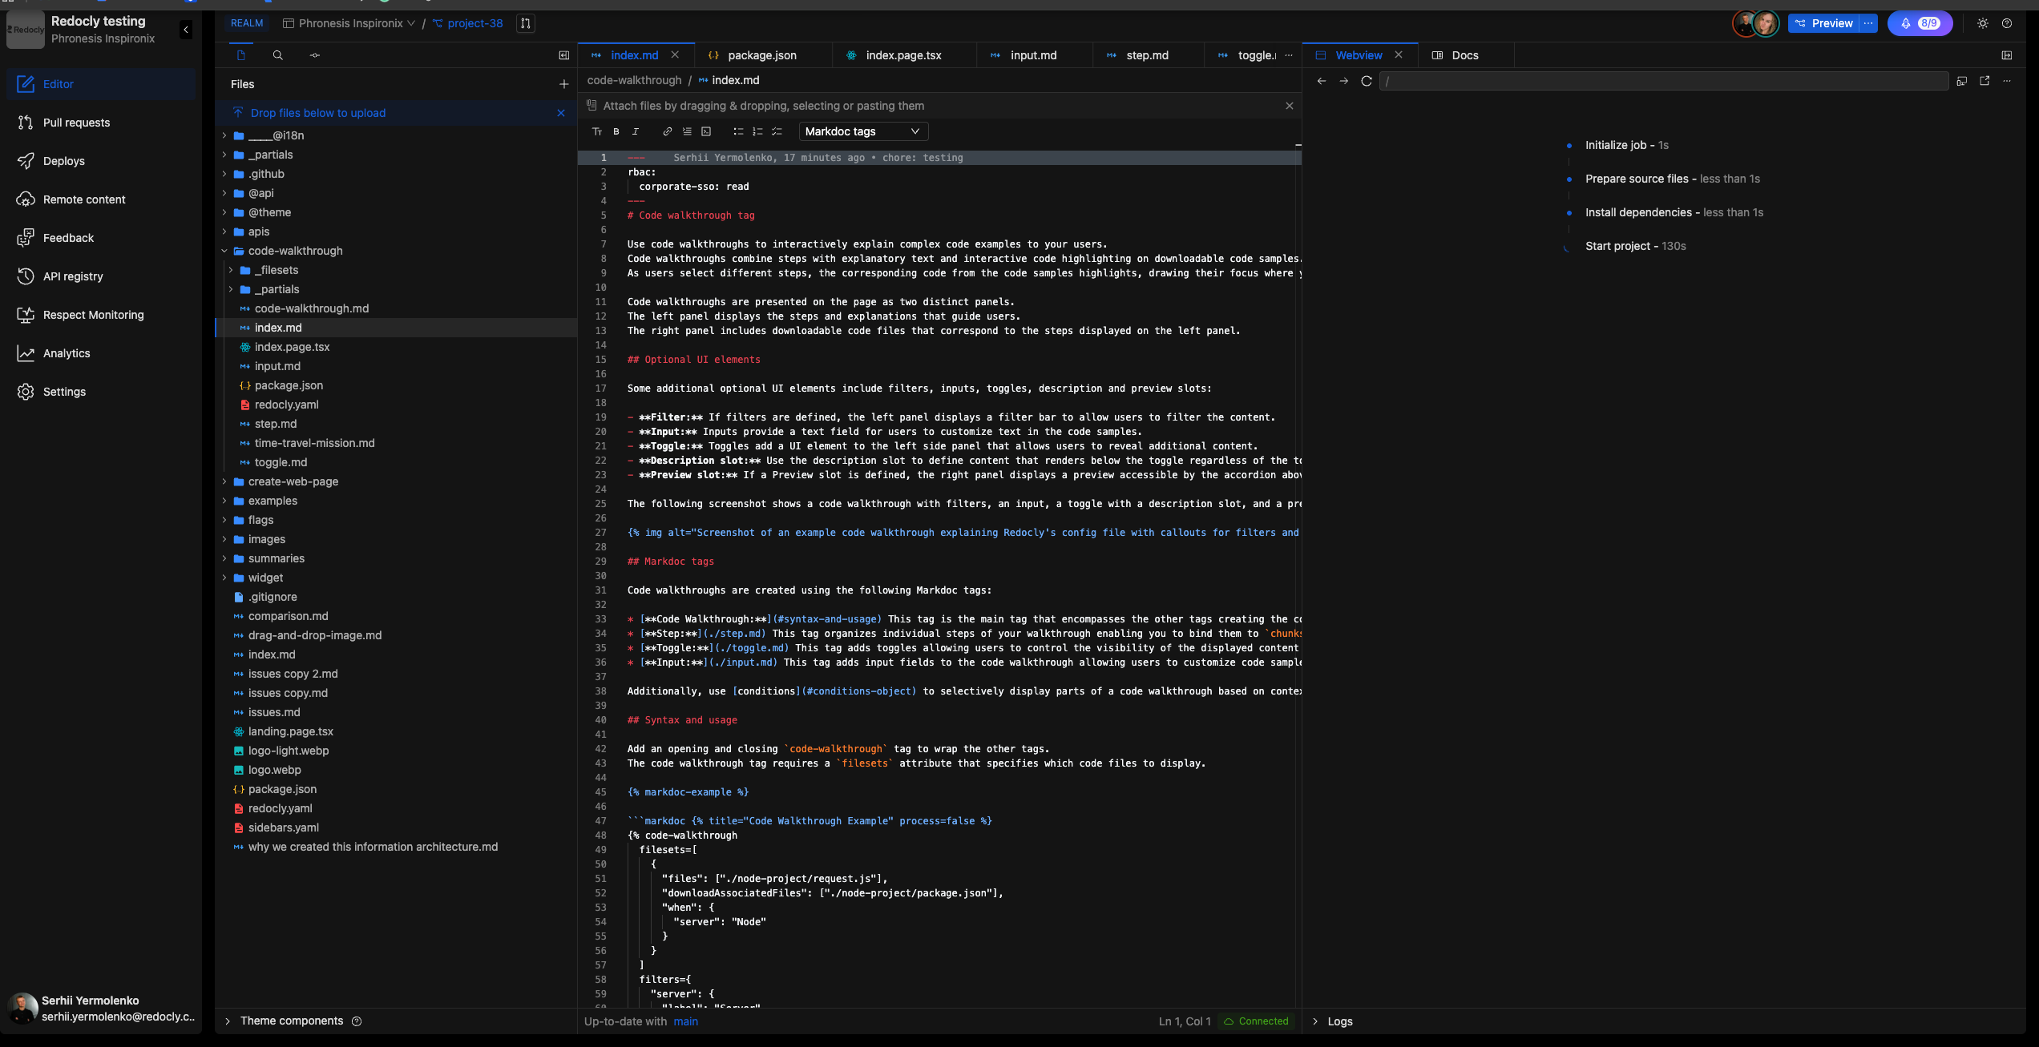This screenshot has height=1047, width=2039.
Task: Toggle bold formatting in editor toolbar
Action: pos(616,131)
